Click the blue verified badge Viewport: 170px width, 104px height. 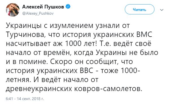pos(68,7)
